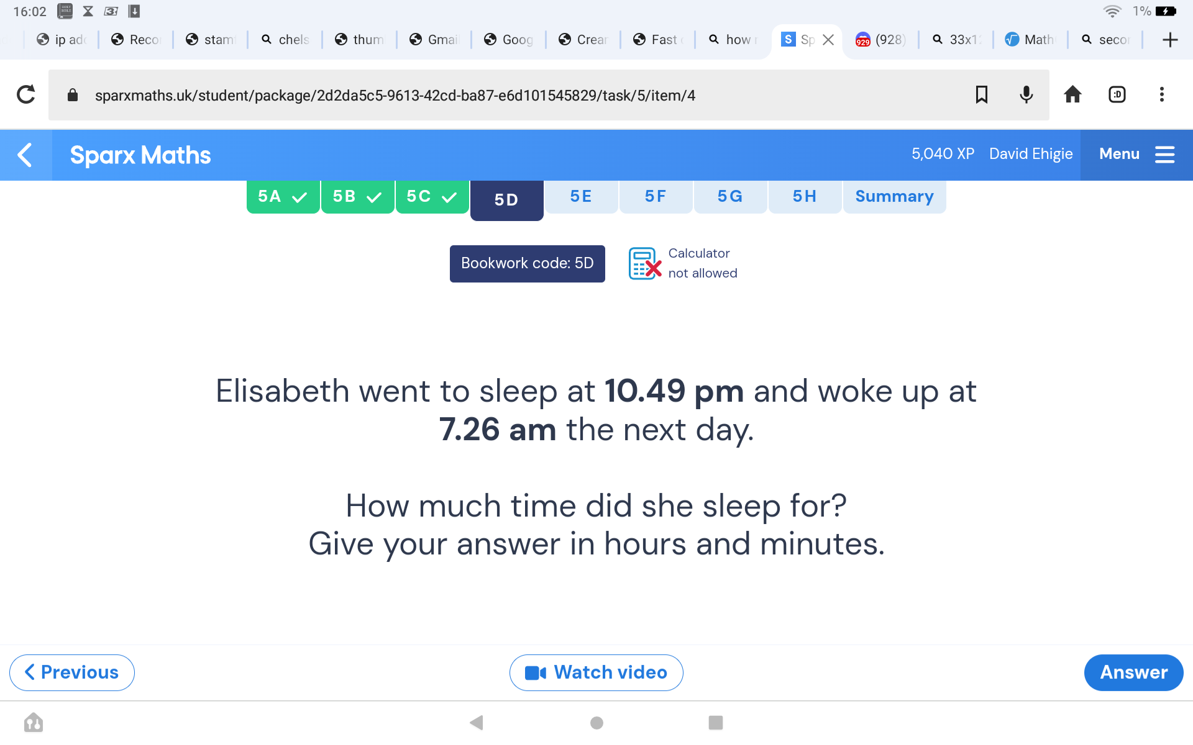Reload the page with the refresh icon

[26, 95]
